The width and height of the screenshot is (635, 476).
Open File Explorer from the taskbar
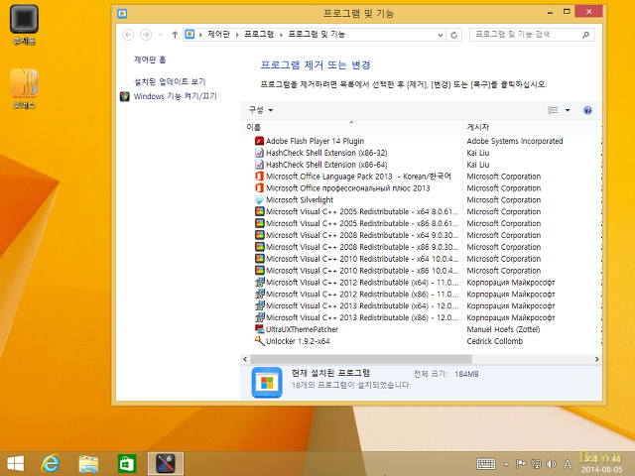(88, 464)
